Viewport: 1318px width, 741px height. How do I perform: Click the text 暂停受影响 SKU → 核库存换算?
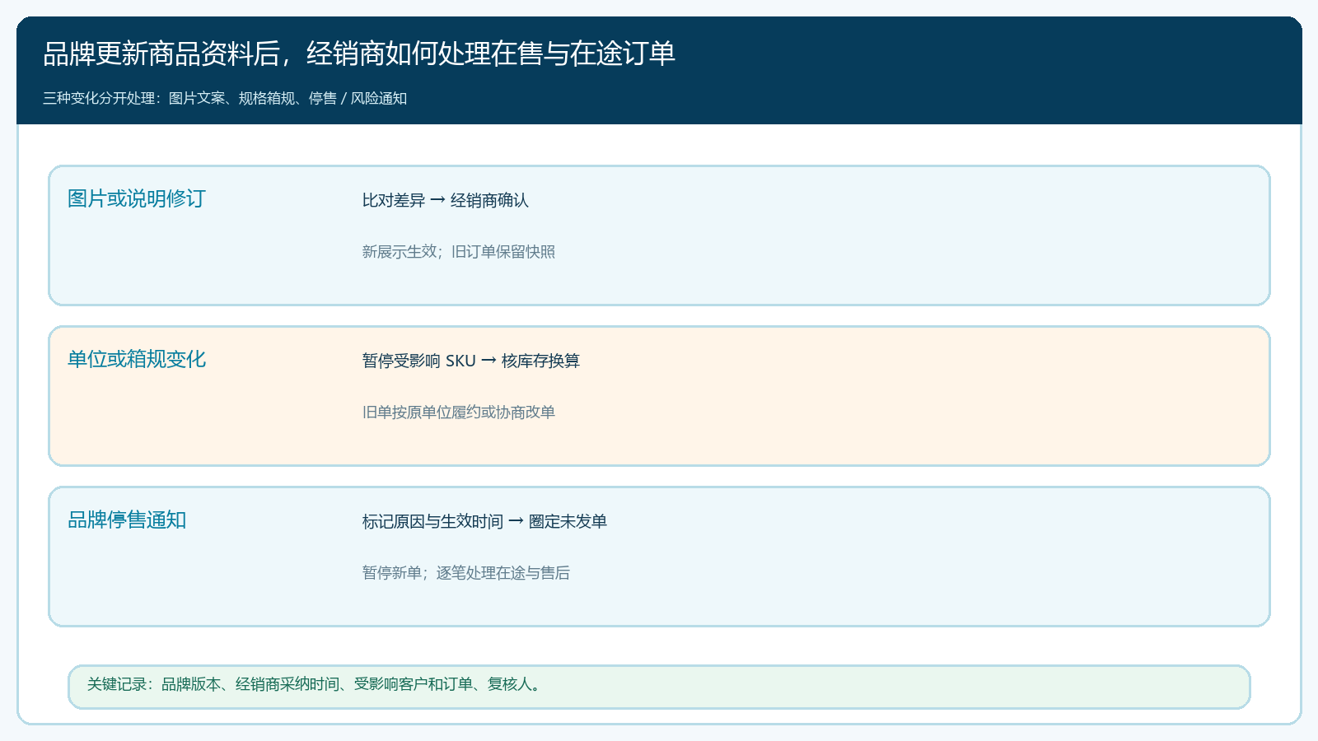click(471, 361)
